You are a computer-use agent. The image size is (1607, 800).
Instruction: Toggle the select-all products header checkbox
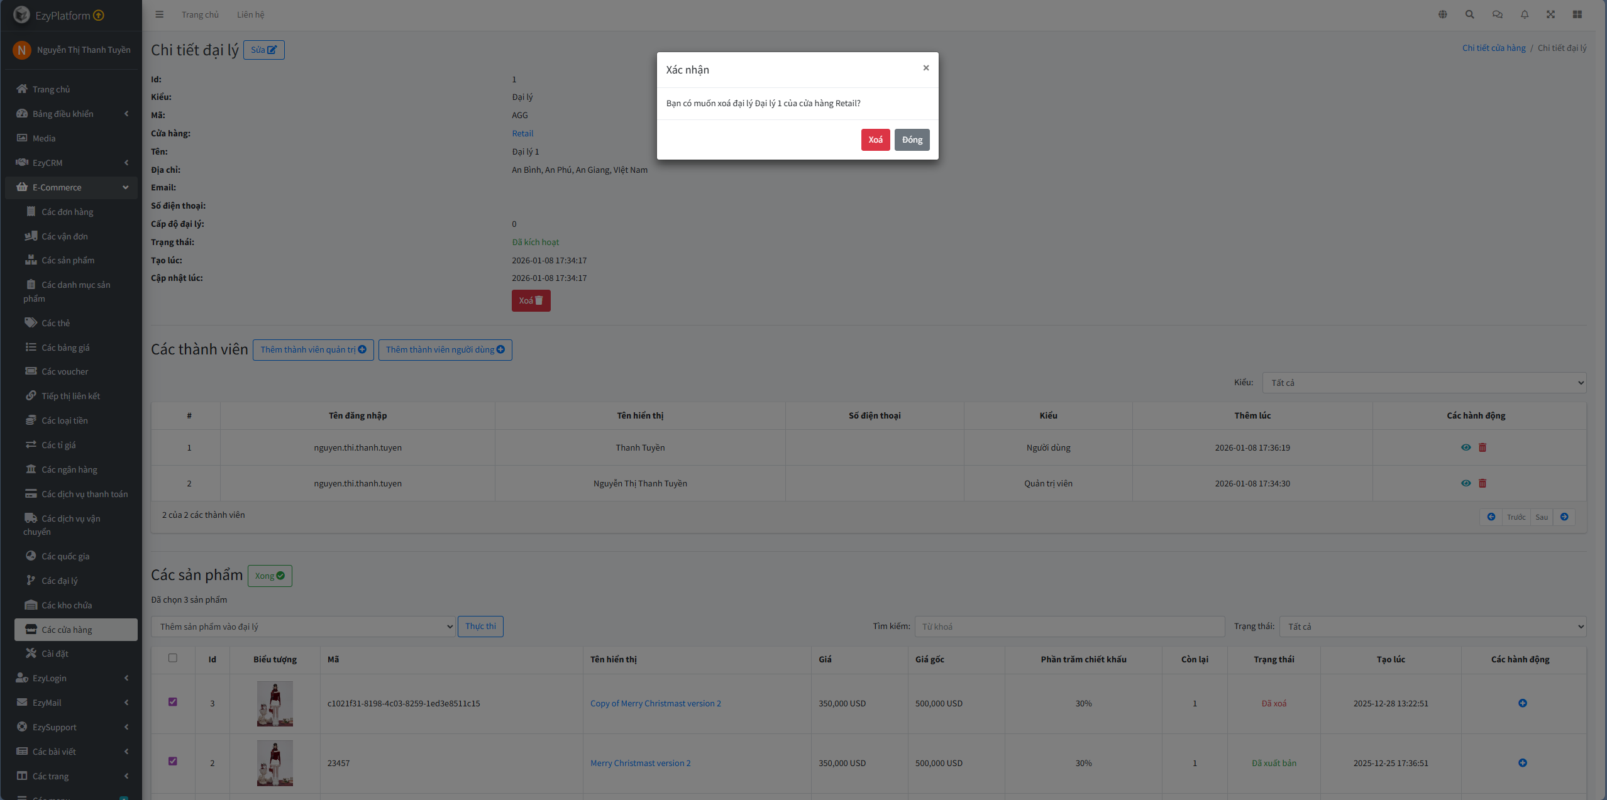(173, 658)
